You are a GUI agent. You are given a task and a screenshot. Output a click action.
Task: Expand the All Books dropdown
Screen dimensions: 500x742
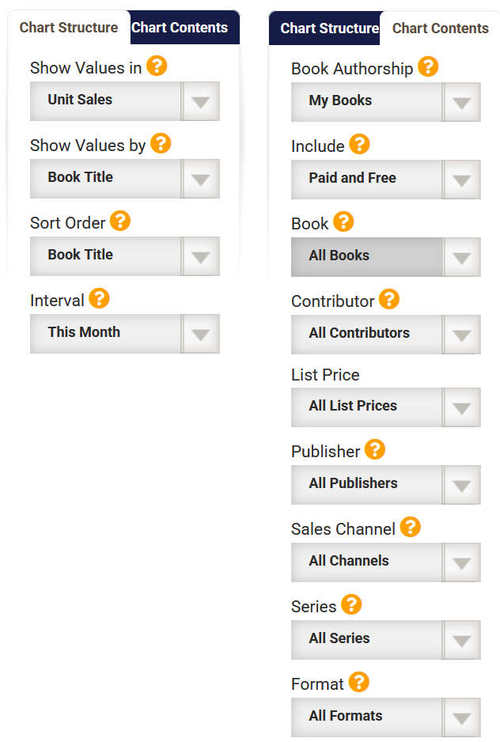[385, 256]
